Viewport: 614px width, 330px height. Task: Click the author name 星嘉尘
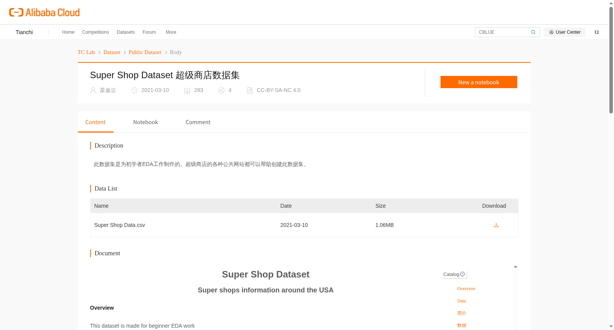pos(108,90)
